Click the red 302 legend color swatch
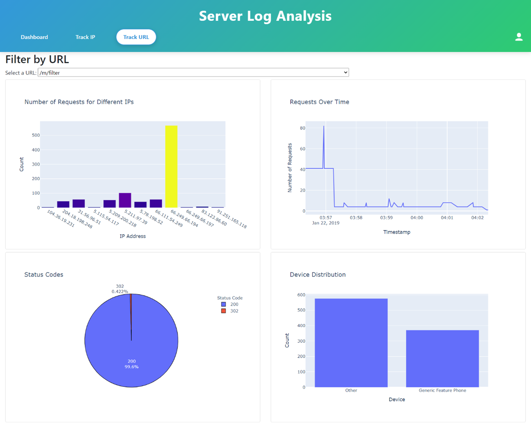This screenshot has width=531, height=425. (x=224, y=311)
